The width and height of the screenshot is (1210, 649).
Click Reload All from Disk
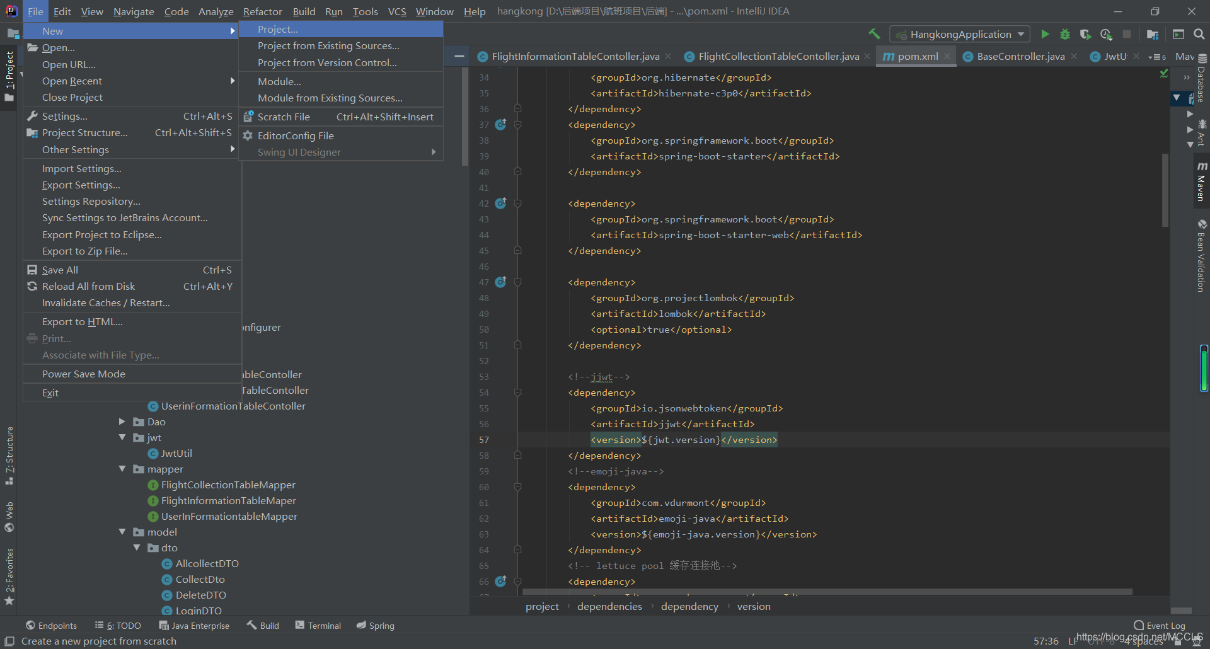[x=132, y=287]
